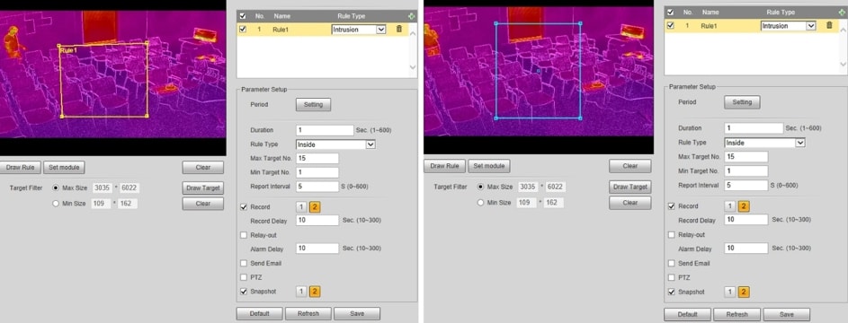Select the Rule1 row in the right rule list

(748, 25)
